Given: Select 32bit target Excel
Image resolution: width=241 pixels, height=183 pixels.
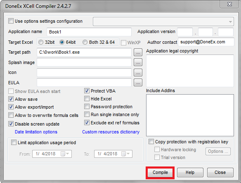Looking at the screenshot, I should point(41,42).
